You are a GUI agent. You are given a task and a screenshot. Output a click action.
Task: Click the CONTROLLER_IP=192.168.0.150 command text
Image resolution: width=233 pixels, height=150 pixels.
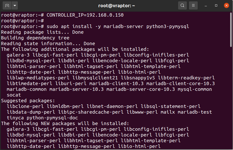pyautogui.click(x=85, y=15)
